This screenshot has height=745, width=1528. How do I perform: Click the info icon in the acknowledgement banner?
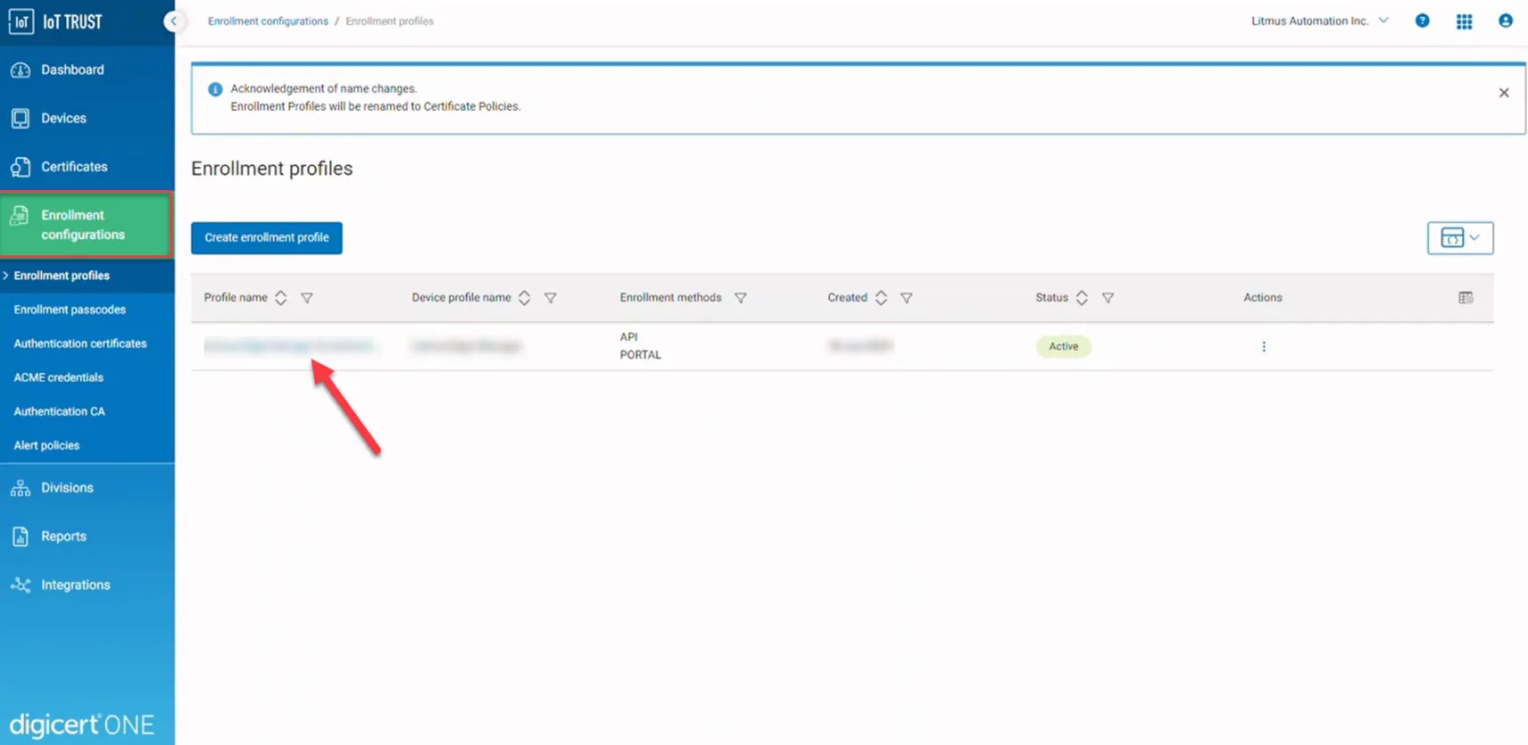point(215,89)
